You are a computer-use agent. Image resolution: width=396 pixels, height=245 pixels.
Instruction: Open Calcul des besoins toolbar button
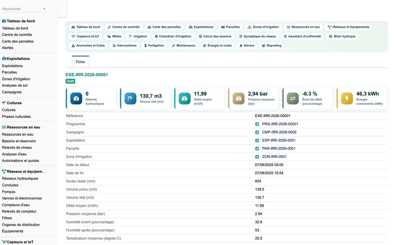click(215, 36)
